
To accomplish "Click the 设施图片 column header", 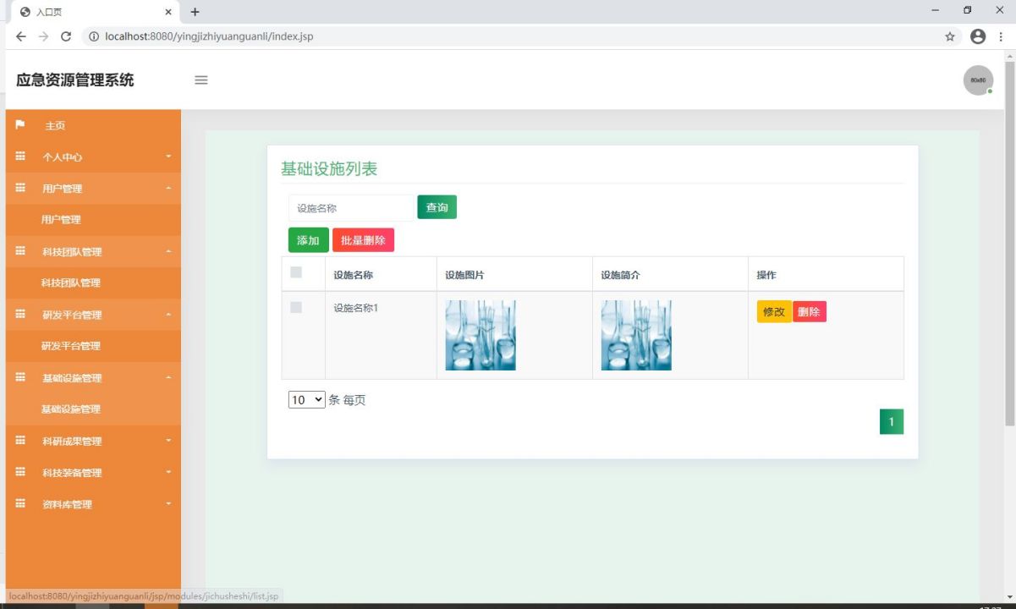I will point(465,275).
